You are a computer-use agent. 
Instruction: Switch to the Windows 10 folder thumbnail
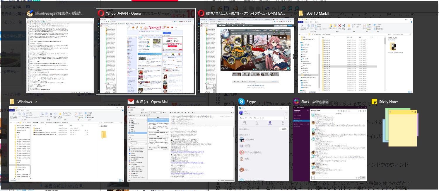point(67,143)
